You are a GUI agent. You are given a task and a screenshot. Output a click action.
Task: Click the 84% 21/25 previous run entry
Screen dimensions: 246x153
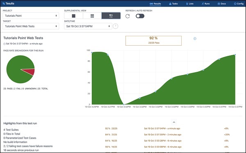pos(111,135)
